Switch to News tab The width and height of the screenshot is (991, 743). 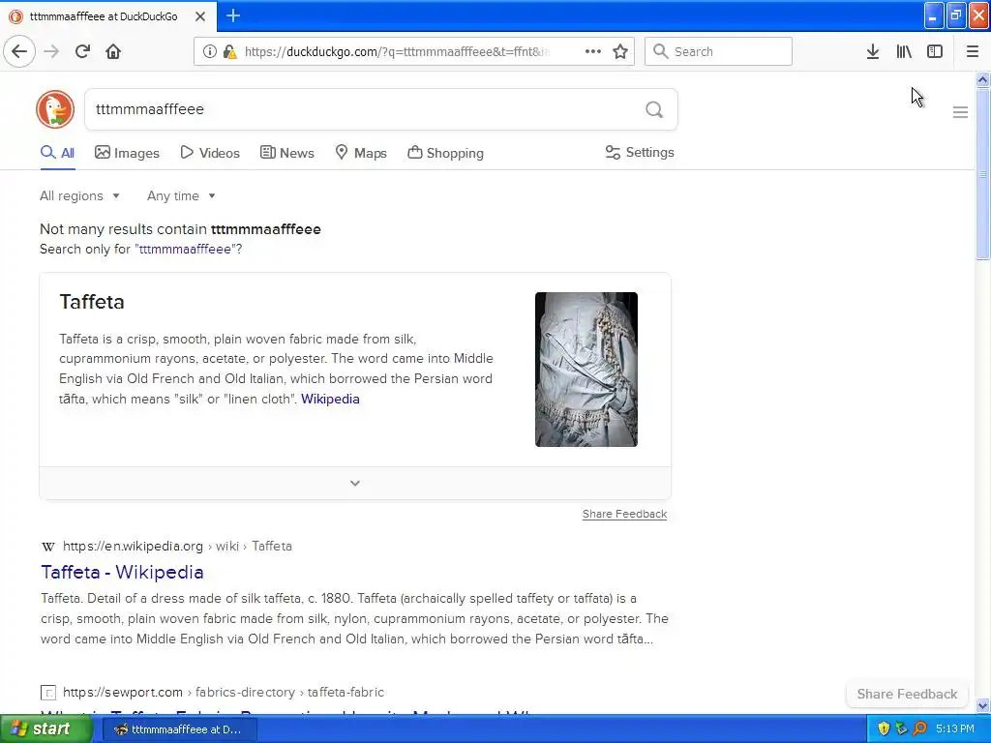[x=286, y=153]
